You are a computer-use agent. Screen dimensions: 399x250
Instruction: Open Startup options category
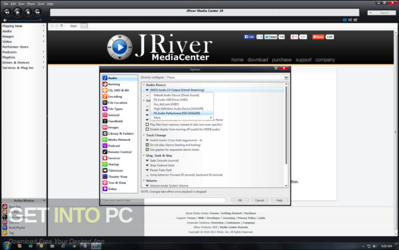coord(113,164)
